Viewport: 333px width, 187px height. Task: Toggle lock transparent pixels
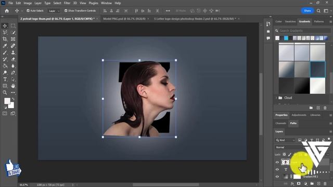pos(284,155)
